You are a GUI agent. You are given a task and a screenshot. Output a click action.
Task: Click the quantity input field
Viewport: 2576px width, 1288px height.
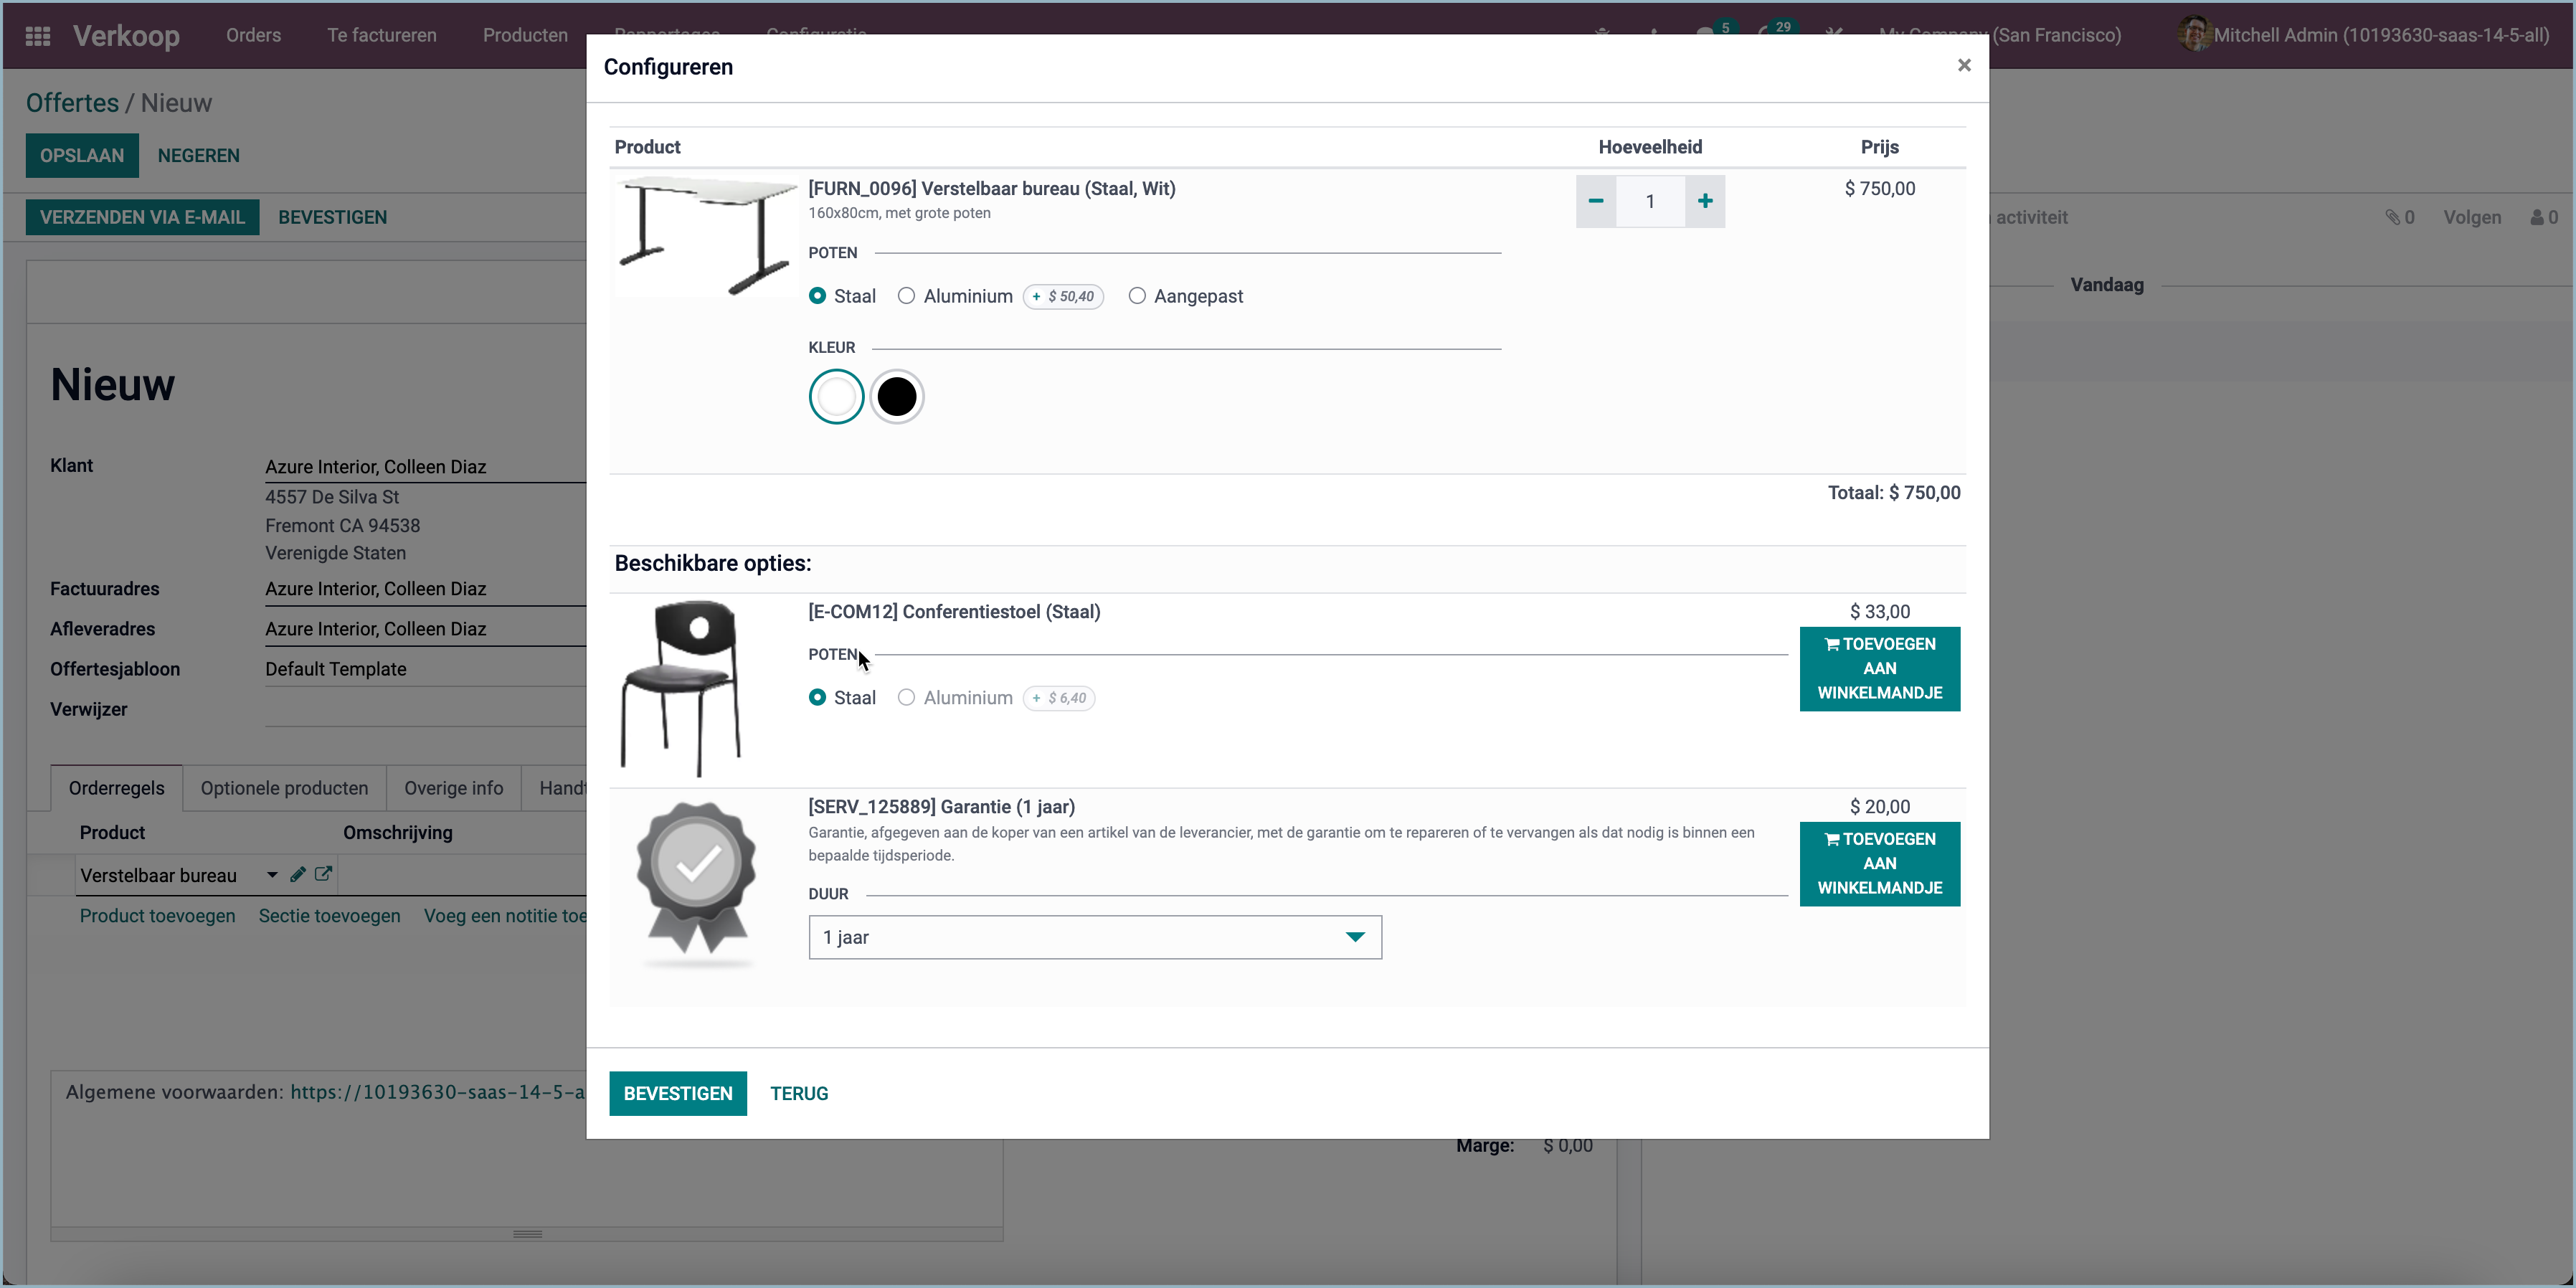tap(1650, 200)
